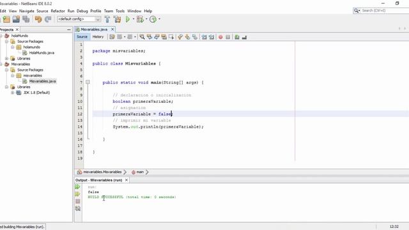Screen dimensions: 409x230
Task: Run the project with green play icon
Action: tap(128, 19)
